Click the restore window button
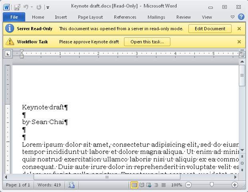This screenshot has width=248, height=192. point(224,7)
